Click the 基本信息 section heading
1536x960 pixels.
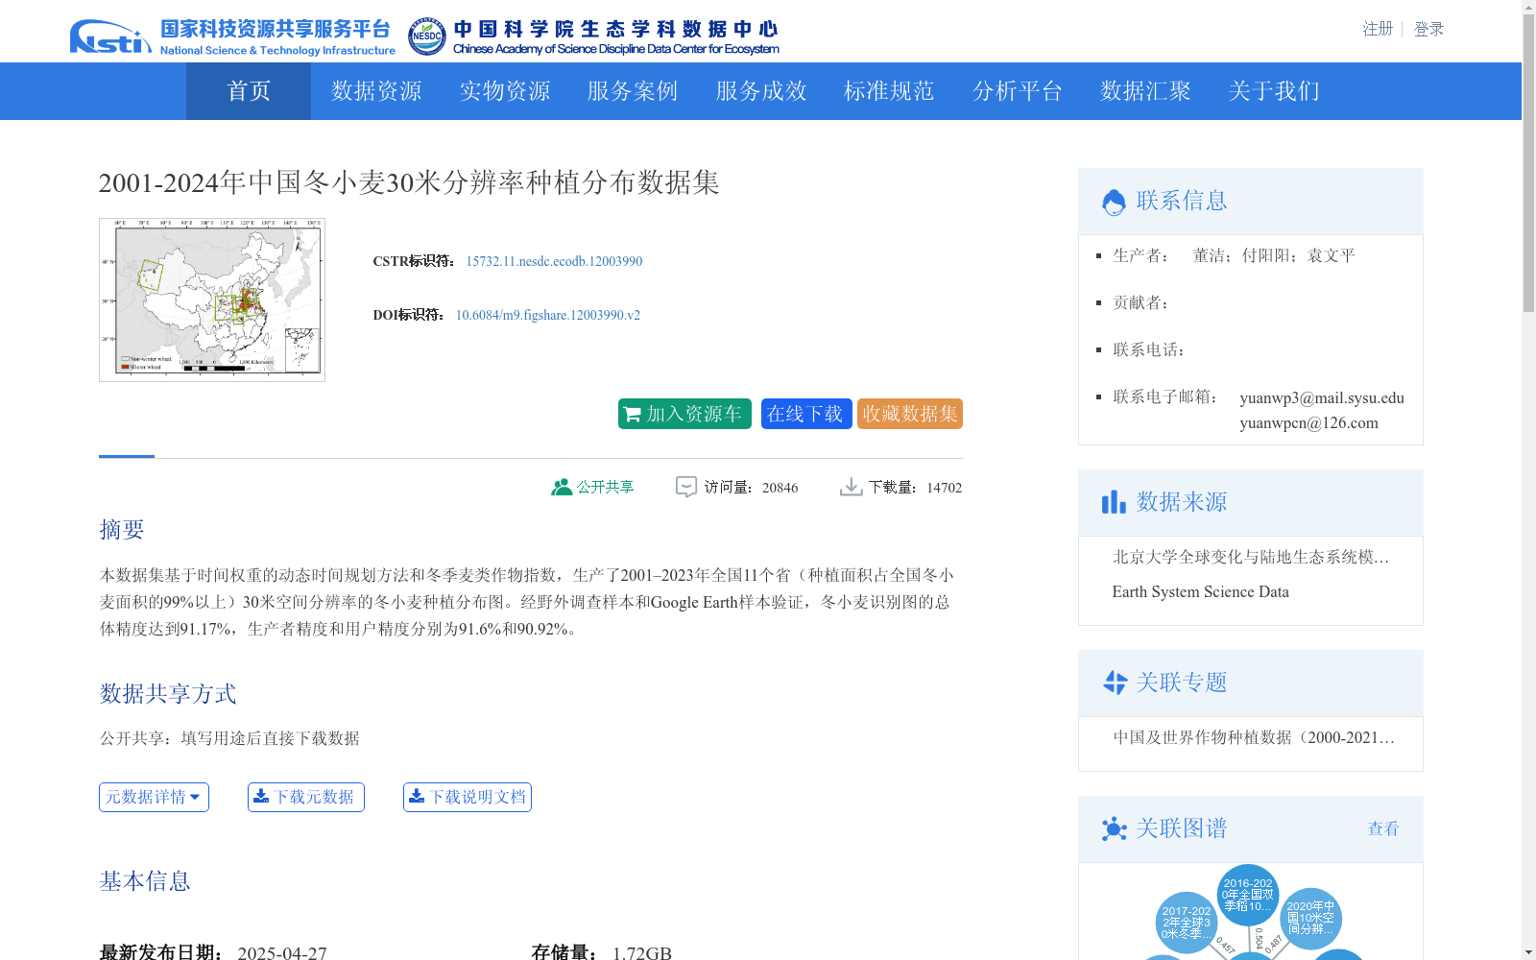pyautogui.click(x=145, y=880)
